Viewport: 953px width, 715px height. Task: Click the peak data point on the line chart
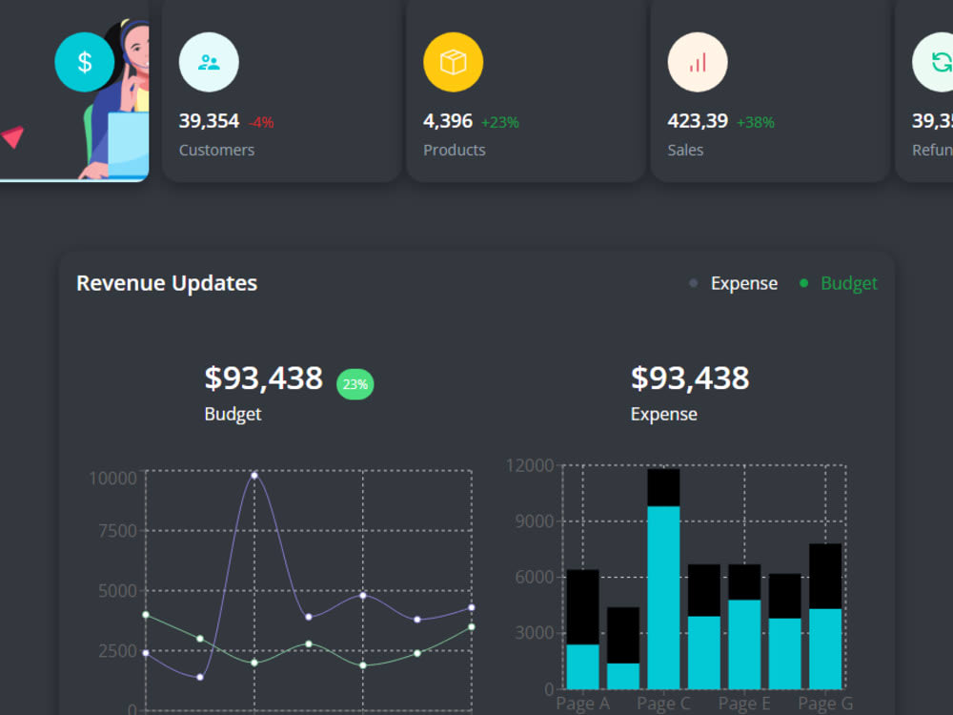[255, 474]
